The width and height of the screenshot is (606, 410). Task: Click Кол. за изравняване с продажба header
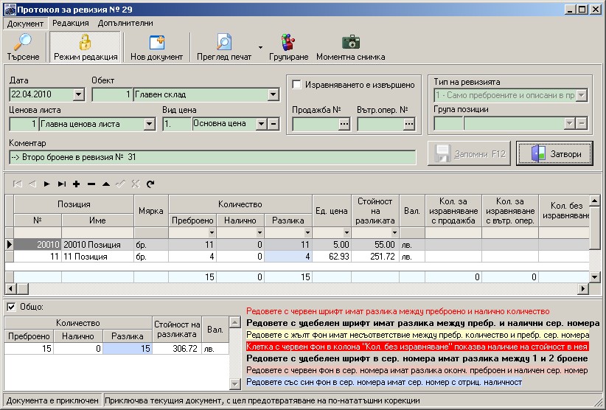[453, 211]
